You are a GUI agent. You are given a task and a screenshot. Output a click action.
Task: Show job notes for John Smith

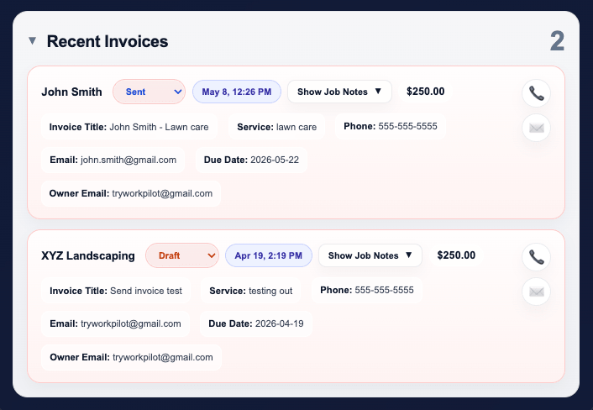339,92
